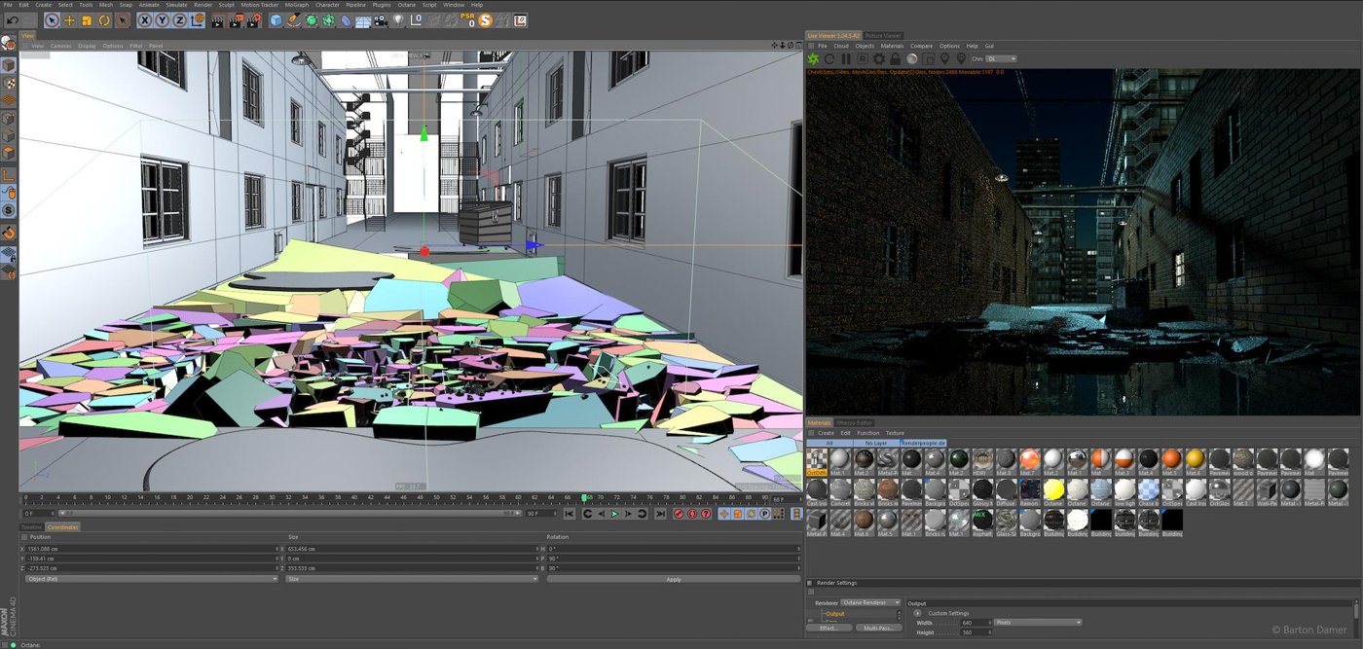Image resolution: width=1363 pixels, height=649 pixels.
Task: Open the Object (Rel) coordinate dropdown
Action: click(x=151, y=579)
